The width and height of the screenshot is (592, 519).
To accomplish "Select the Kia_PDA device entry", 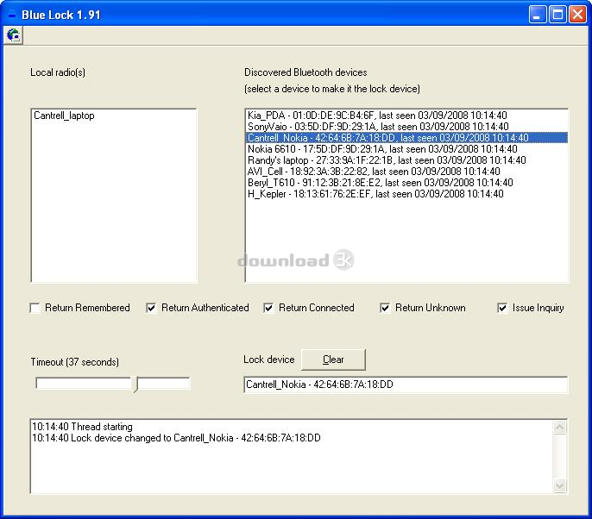I will tap(376, 116).
